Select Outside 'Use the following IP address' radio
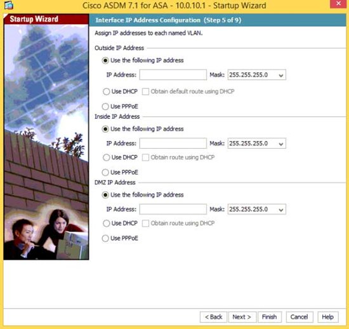This screenshot has width=349, height=329. [x=105, y=60]
